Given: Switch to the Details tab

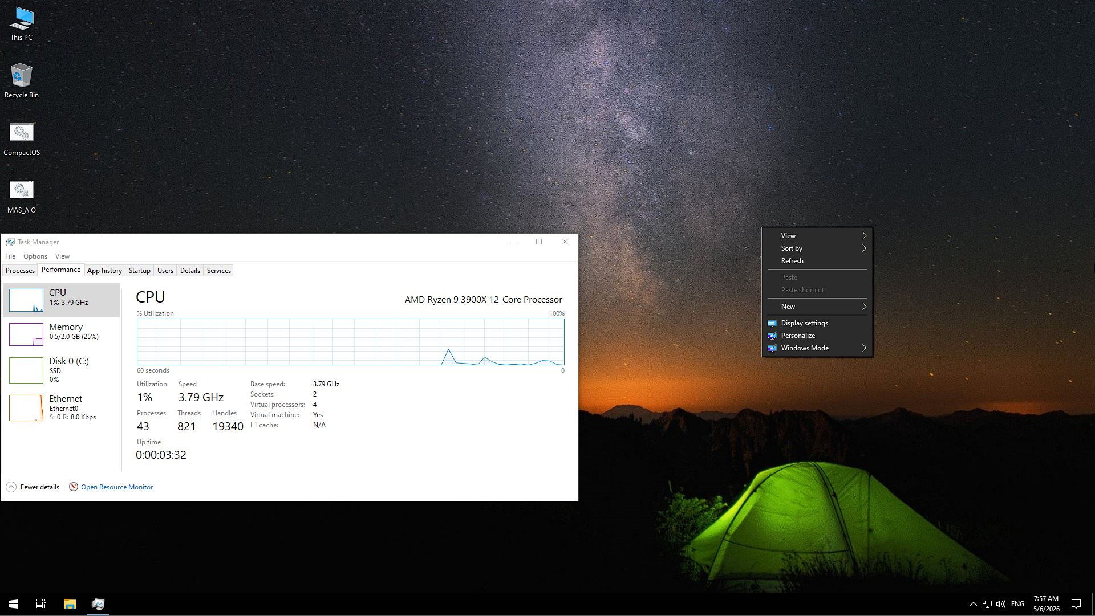Looking at the screenshot, I should pos(190,271).
